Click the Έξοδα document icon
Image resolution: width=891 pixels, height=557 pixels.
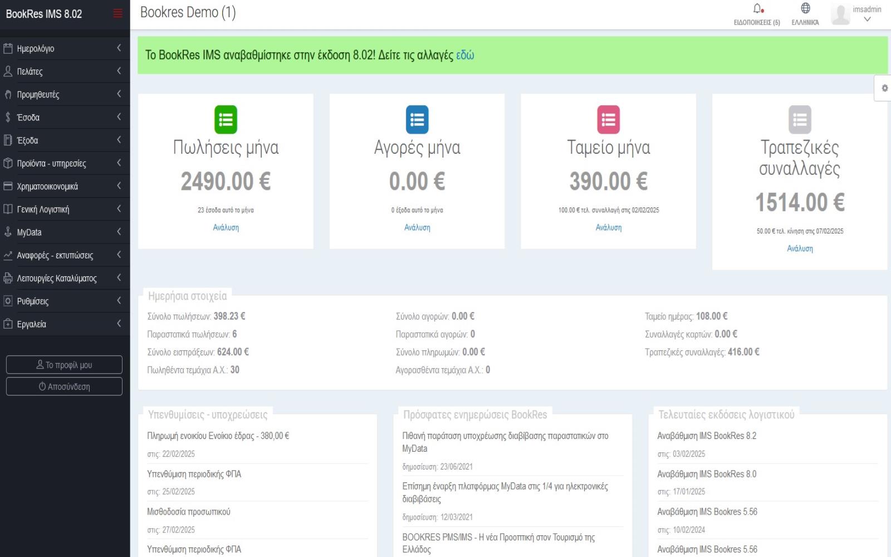[8, 140]
